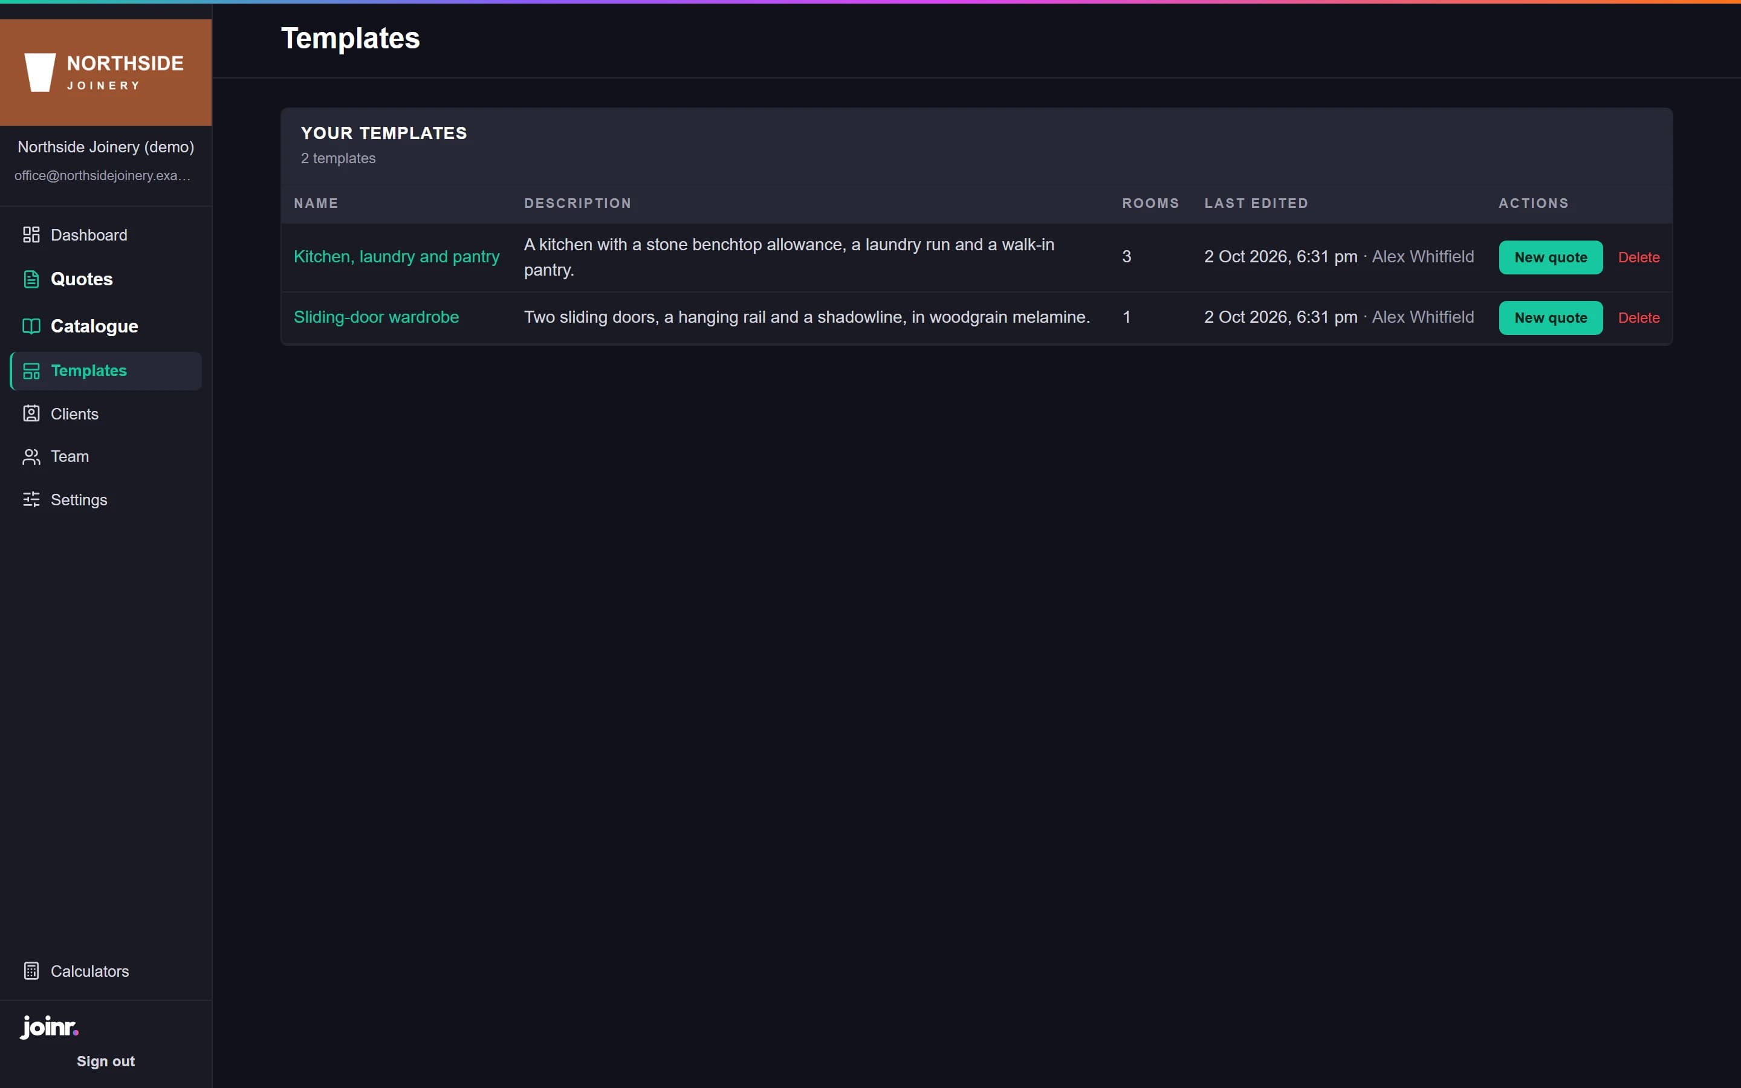This screenshot has width=1741, height=1088.
Task: Click the Dashboard grid icon
Action: point(31,235)
